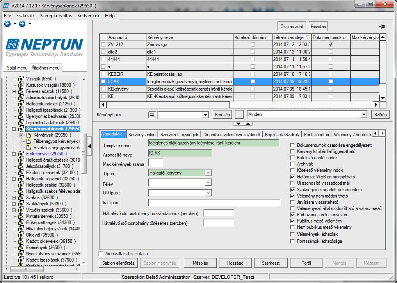This screenshot has width=397, height=283.
Task: Open the Kérvénytípus combo box
Action: (205, 115)
